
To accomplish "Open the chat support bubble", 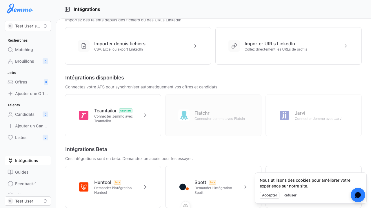I will pos(358,195).
